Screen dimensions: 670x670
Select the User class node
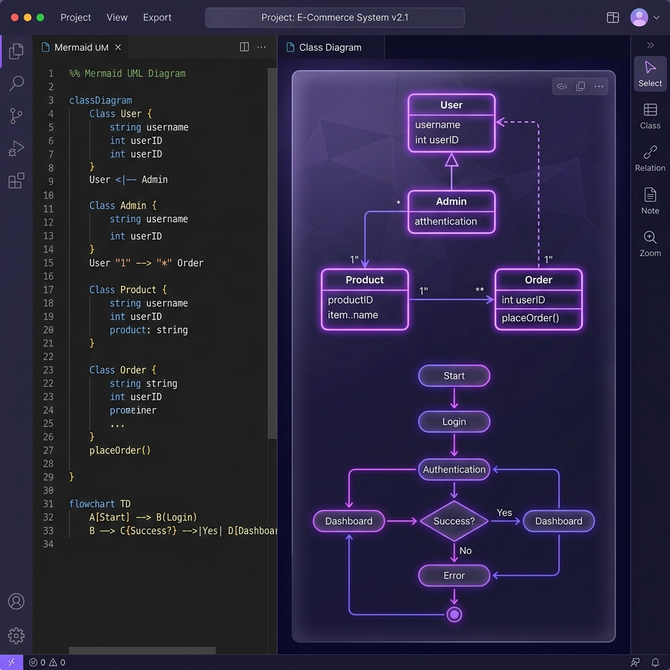click(451, 123)
